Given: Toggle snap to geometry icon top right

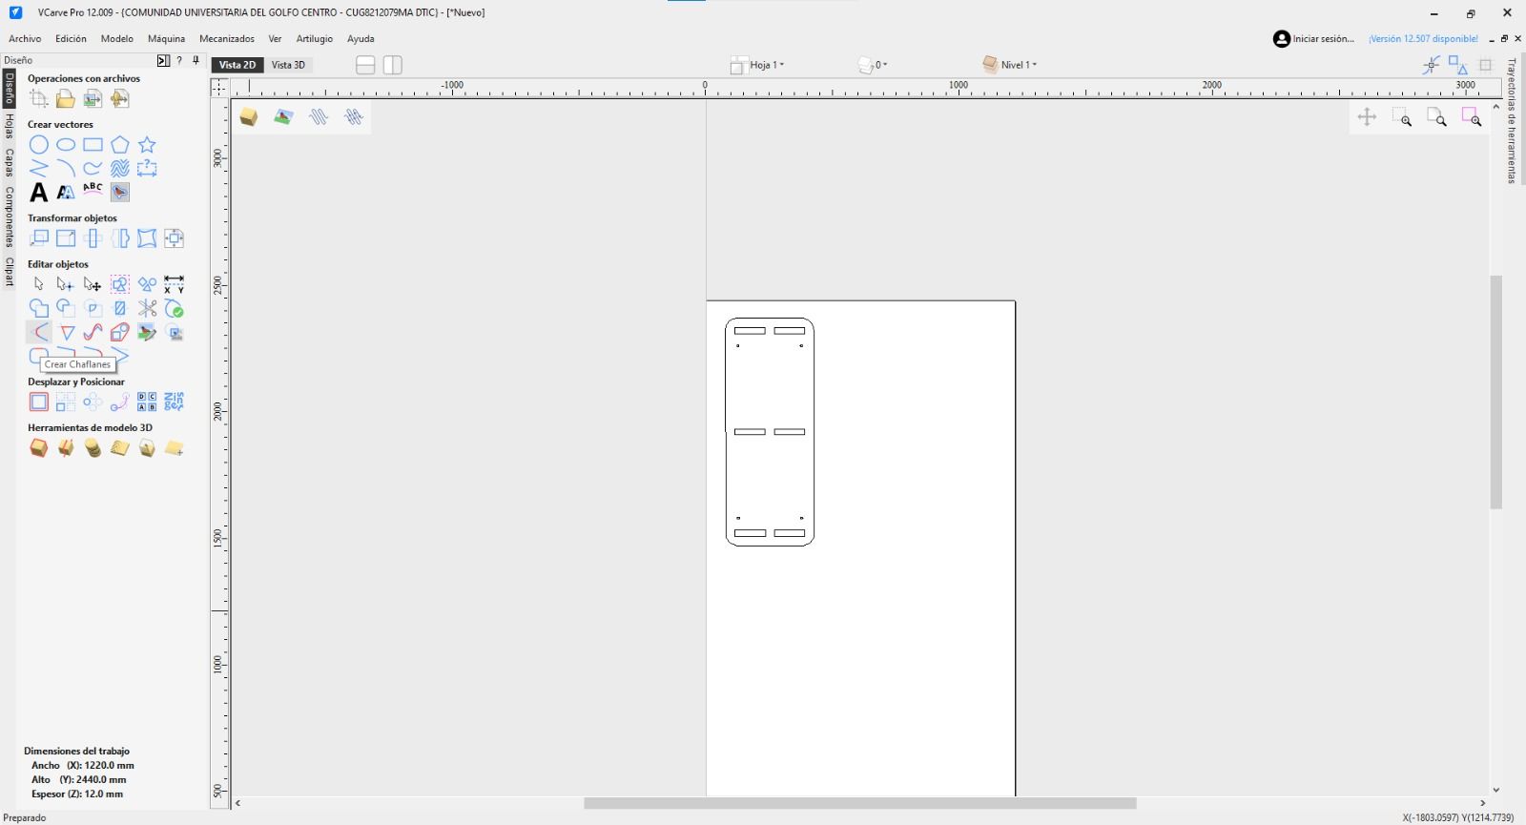Looking at the screenshot, I should [1431, 65].
